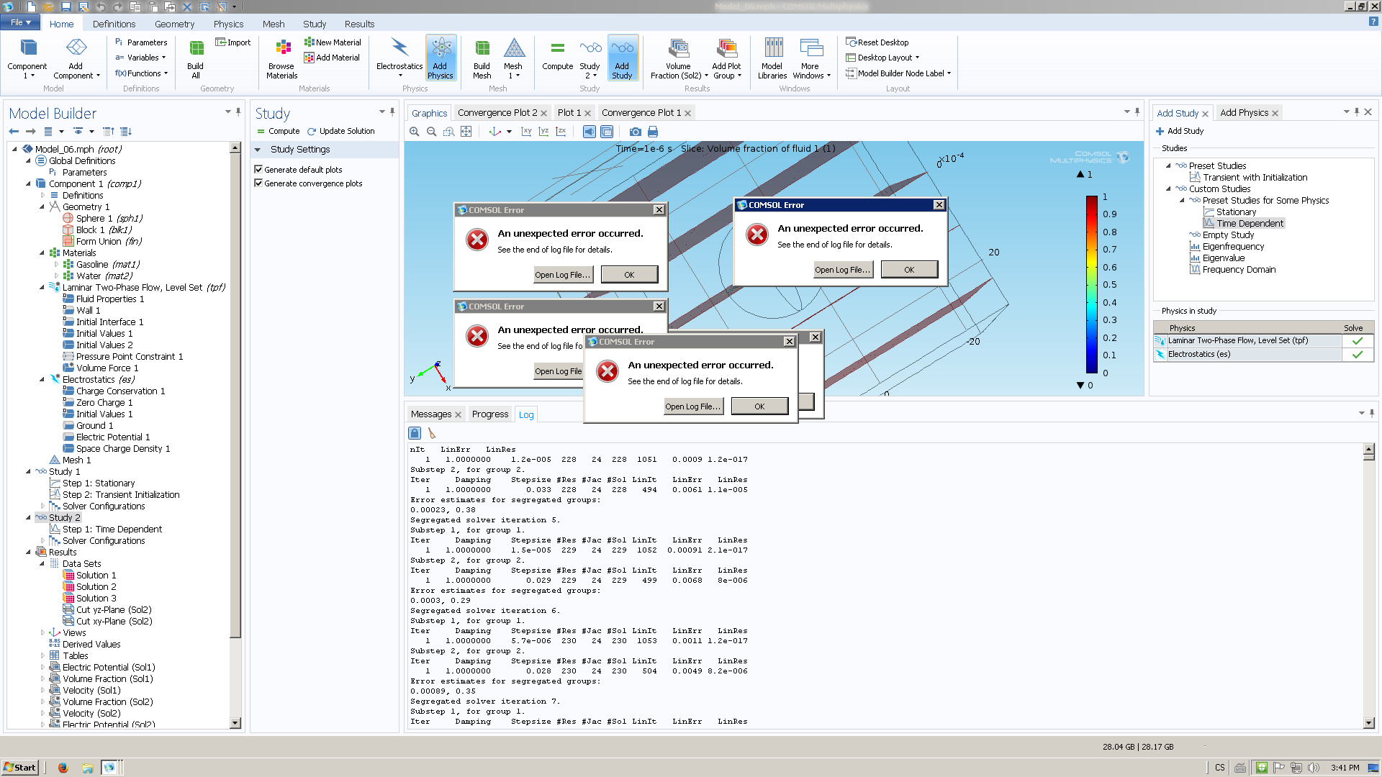The height and width of the screenshot is (777, 1382).
Task: Collapse the Study 2 tree node
Action: coord(29,518)
